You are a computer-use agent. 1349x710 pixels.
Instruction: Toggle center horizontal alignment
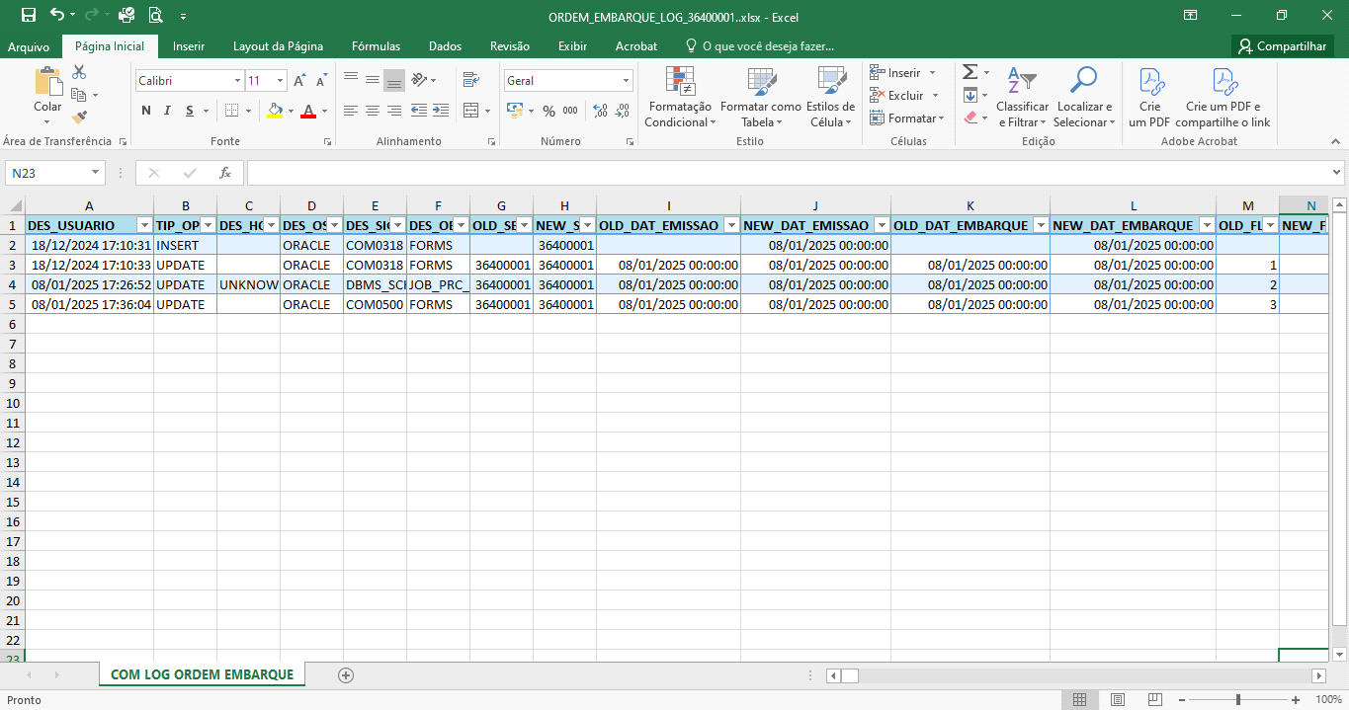tap(373, 111)
